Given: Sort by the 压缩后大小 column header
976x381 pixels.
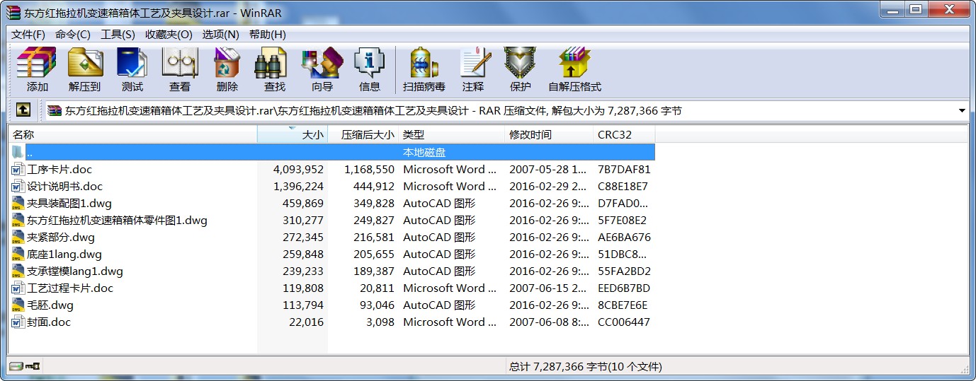Looking at the screenshot, I should (x=363, y=134).
